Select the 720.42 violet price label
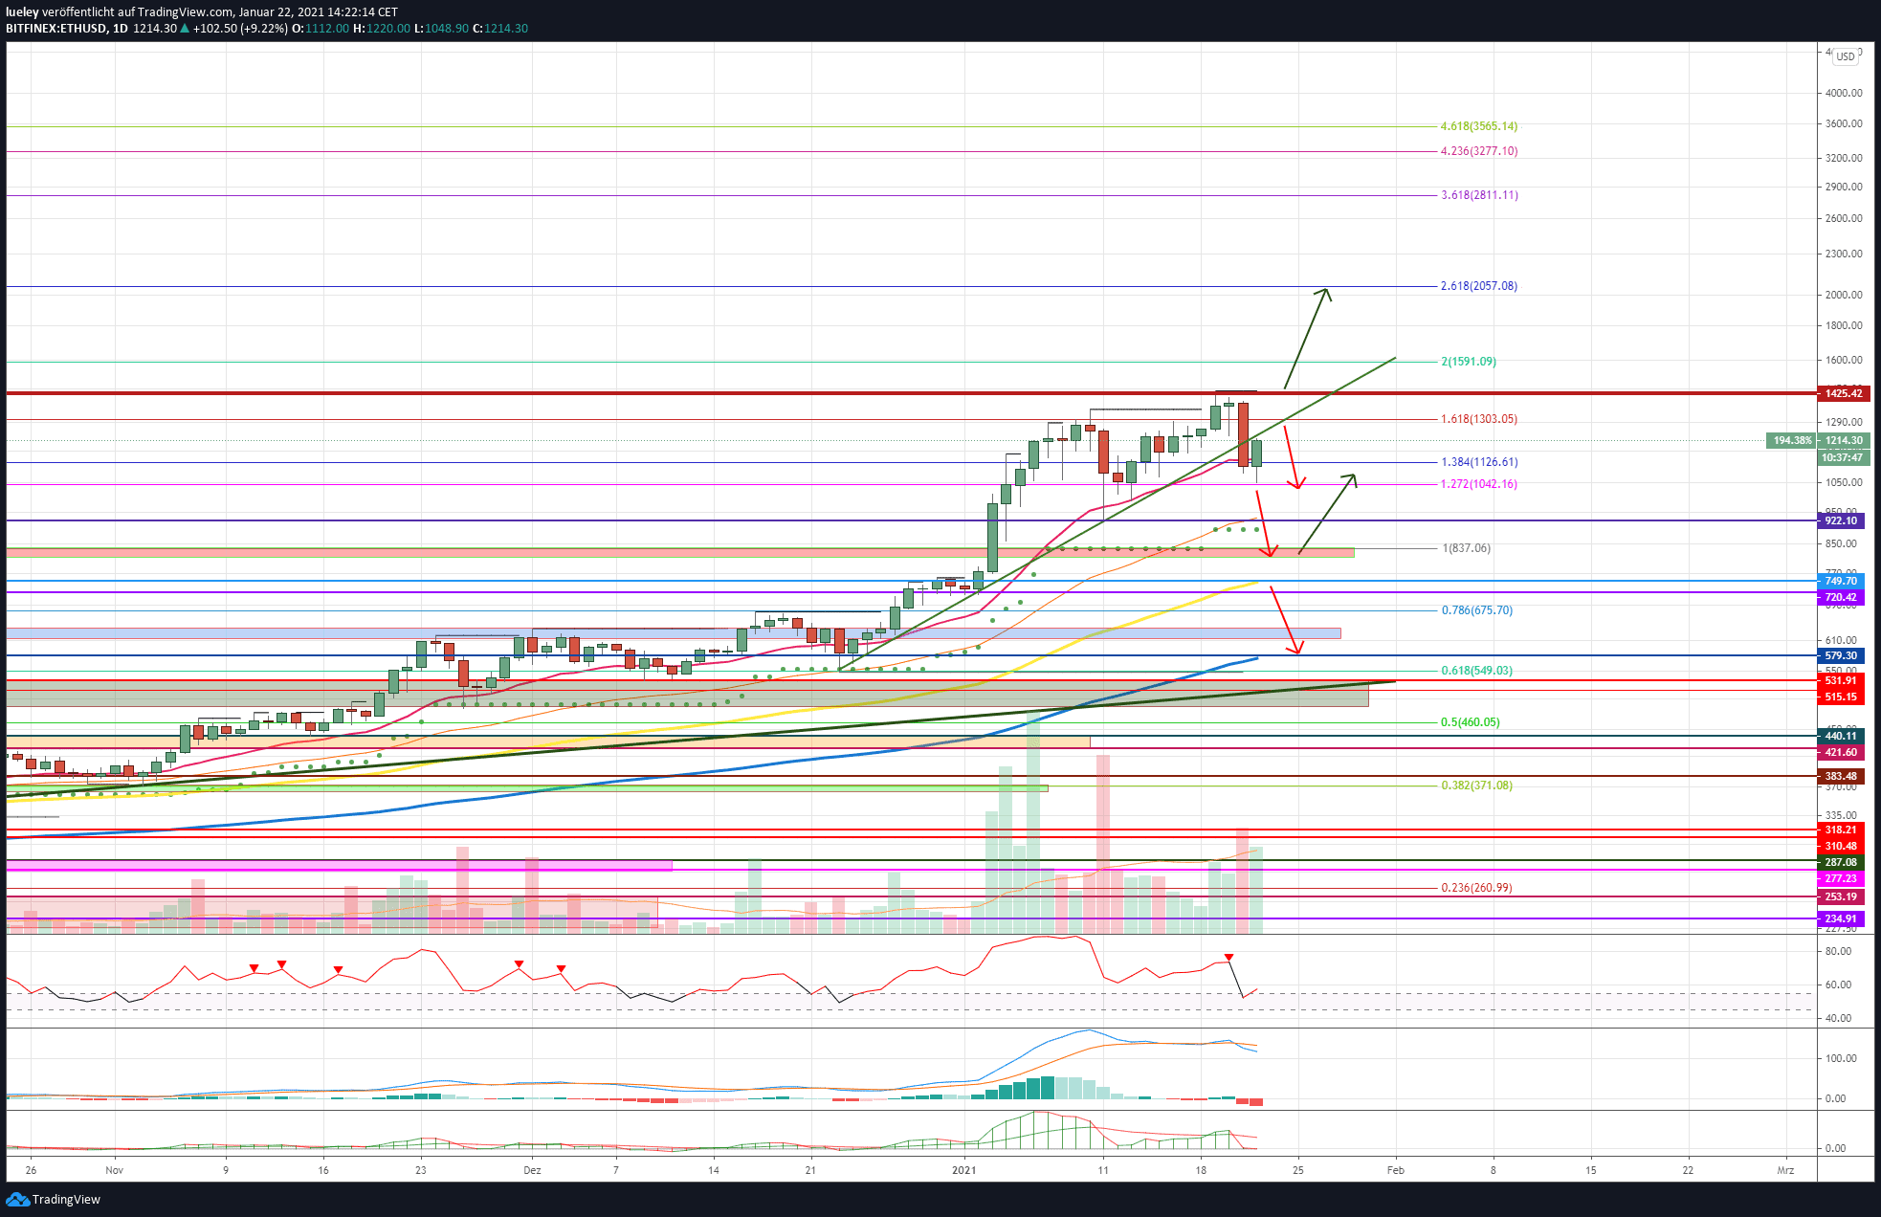Viewport: 1881px width, 1217px height. click(x=1843, y=597)
